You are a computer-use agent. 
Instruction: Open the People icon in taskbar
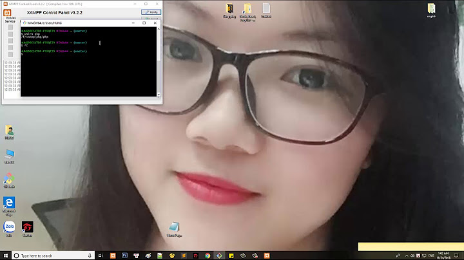(398, 255)
